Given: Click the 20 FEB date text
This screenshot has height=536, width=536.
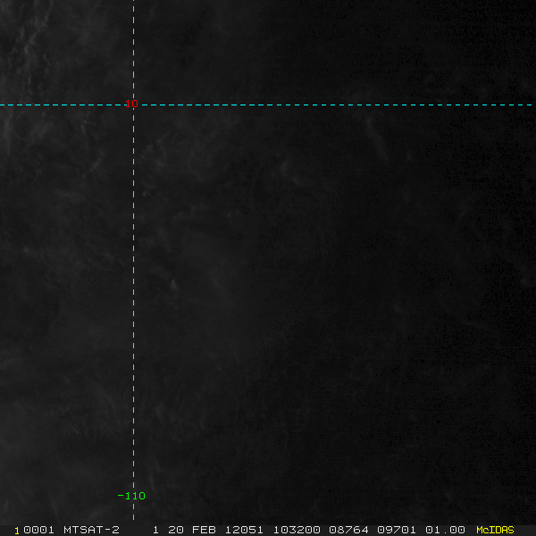Looking at the screenshot, I should tap(192, 530).
